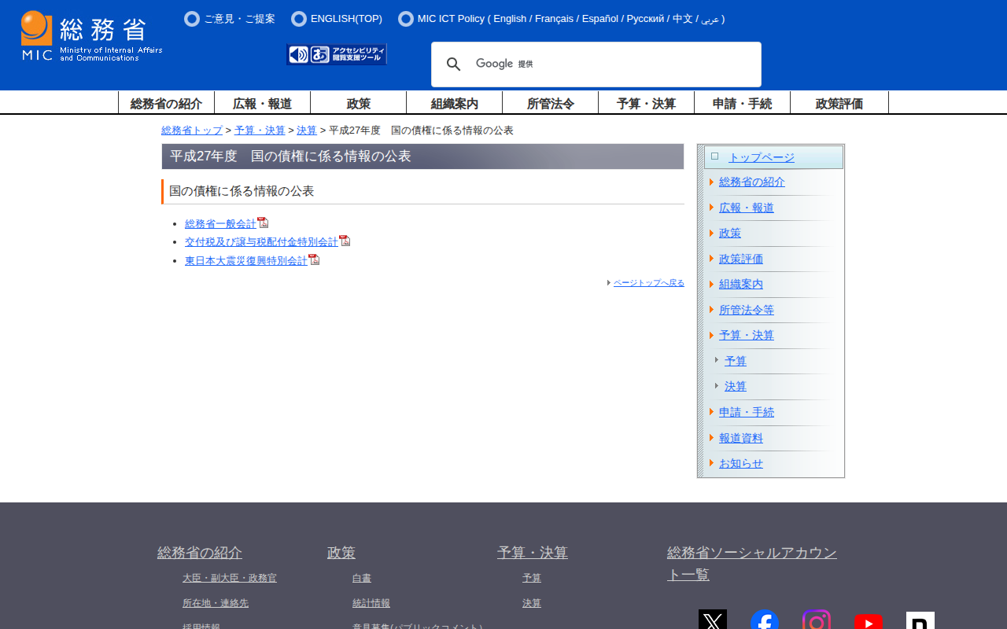This screenshot has width=1007, height=629.
Task: Select the ENGLISH(TOP) circle bullet
Action: click(298, 19)
